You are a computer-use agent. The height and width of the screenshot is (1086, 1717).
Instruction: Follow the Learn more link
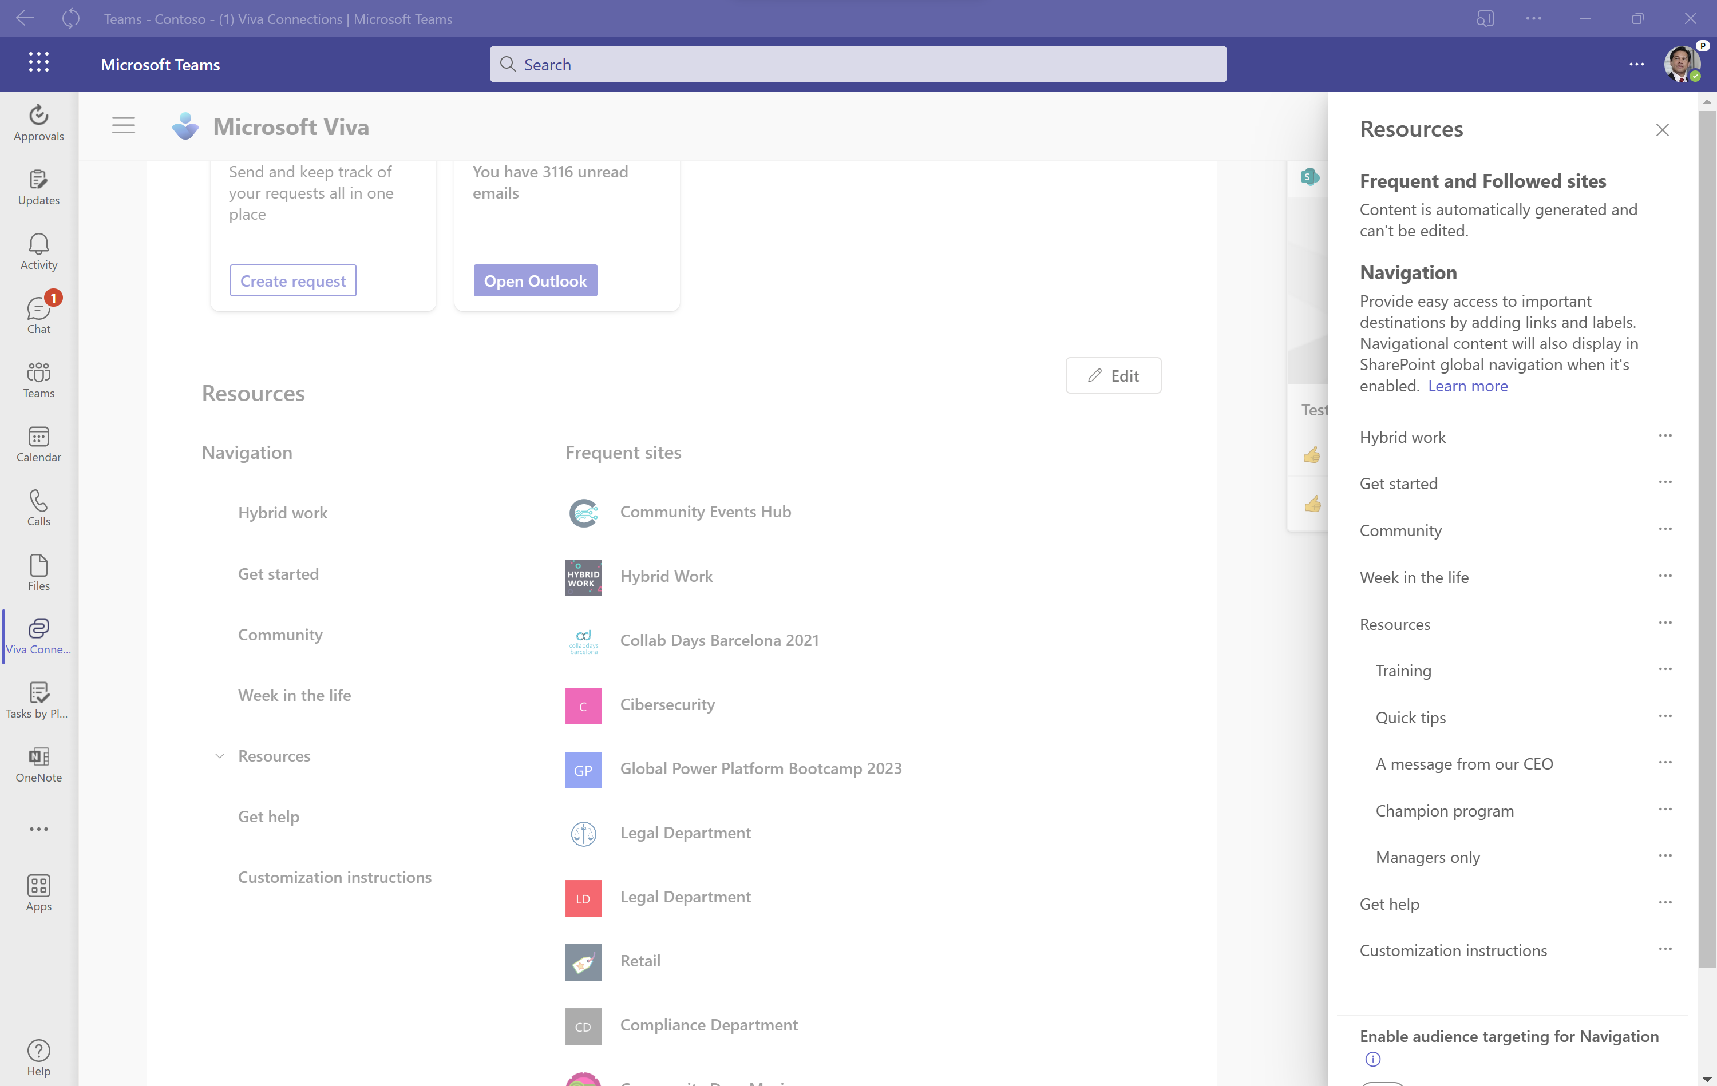tap(1467, 386)
